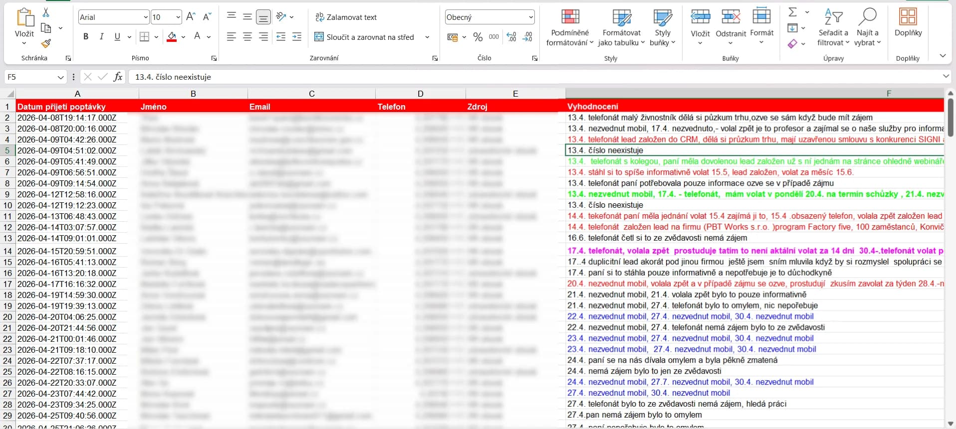Open the font name Arial dropdown
Viewport: 956px width, 429px height.
pos(145,17)
